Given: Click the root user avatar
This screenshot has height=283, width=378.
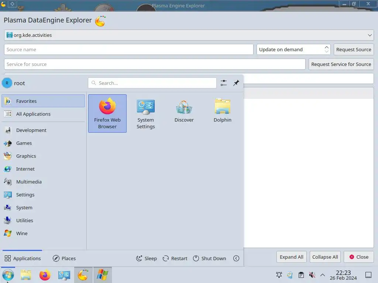Looking at the screenshot, I should point(7,83).
